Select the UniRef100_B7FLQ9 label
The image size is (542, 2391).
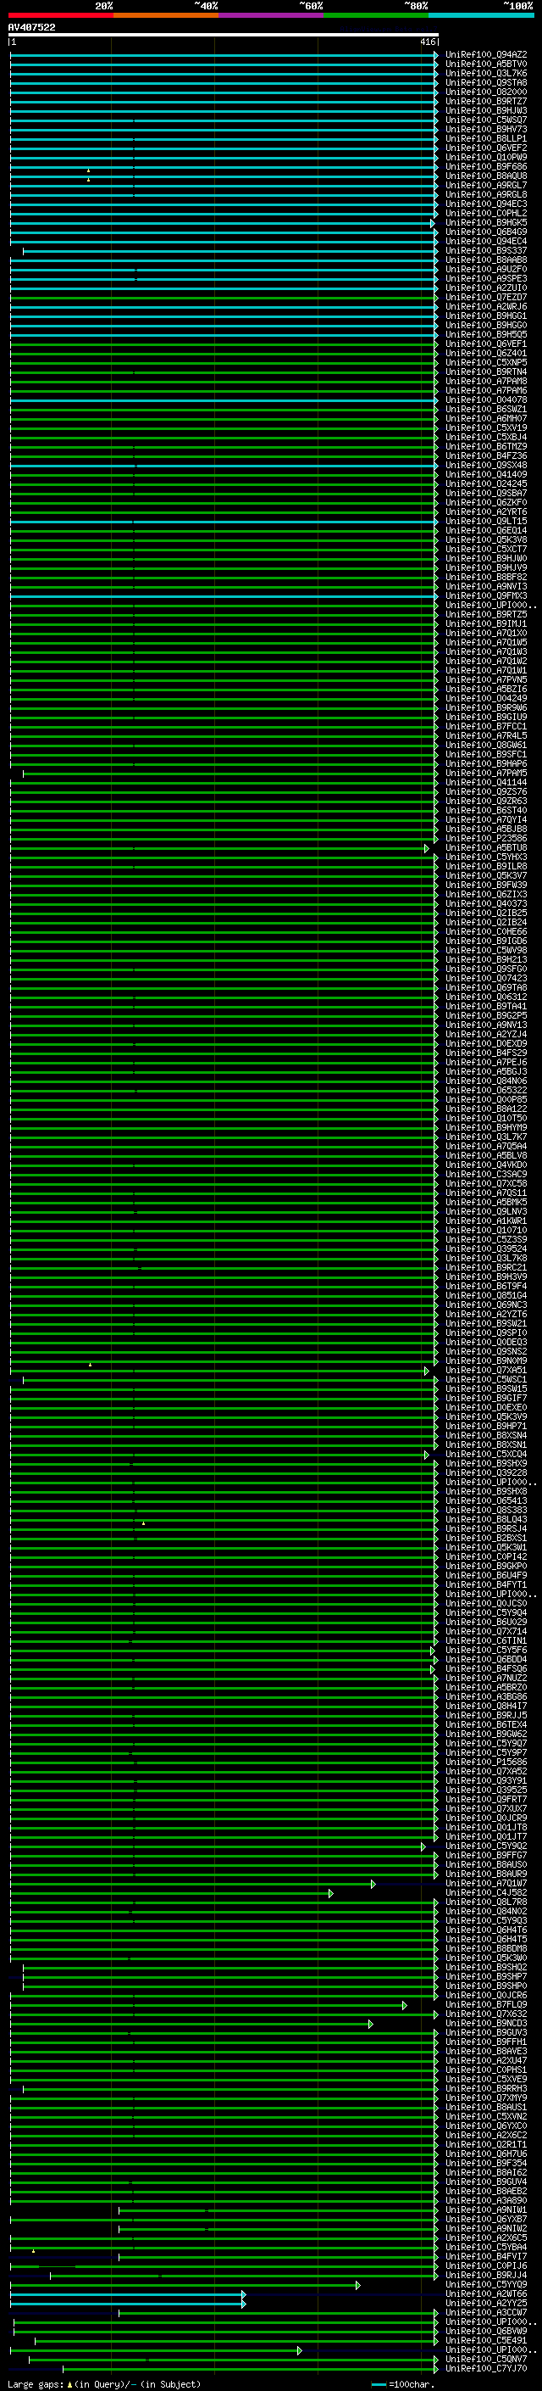click(486, 2005)
